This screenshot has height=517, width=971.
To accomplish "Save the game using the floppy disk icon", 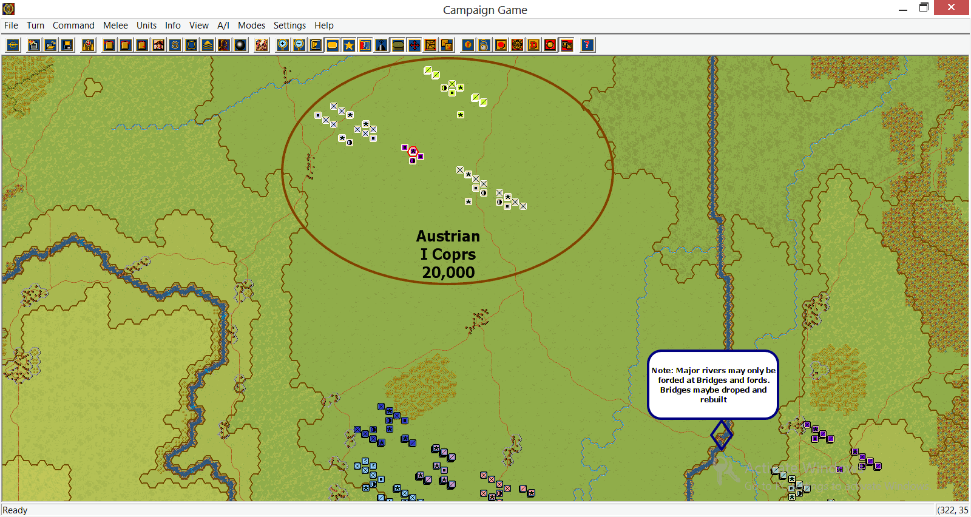I will 67,45.
